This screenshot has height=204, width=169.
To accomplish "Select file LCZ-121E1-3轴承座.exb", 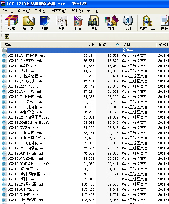I will pyautogui.click(x=26, y=148).
